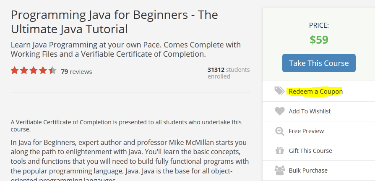Open the 79 reviews link
This screenshot has width=375, height=181.
coord(76,71)
